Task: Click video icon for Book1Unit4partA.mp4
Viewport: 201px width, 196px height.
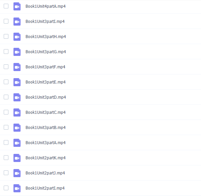Action: coord(17,6)
